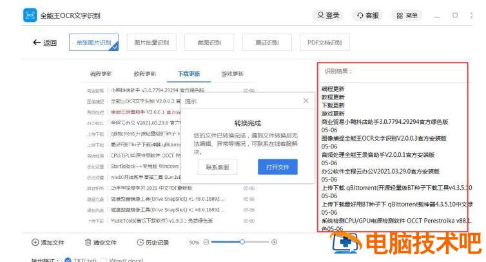Click result line 图像捕捉全能王OCR文字识别
Screen dimensions: 486x262
point(384,138)
